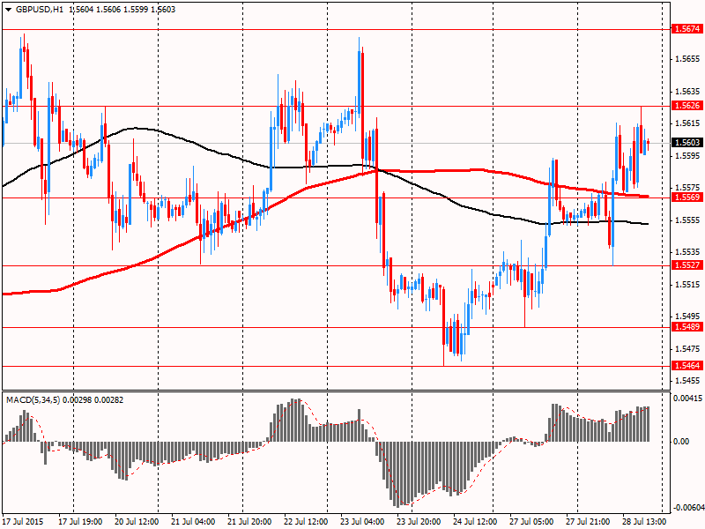This screenshot has width=705, height=529.
Task: Click the 22 Jul 12:00 time label
Action: 306,522
